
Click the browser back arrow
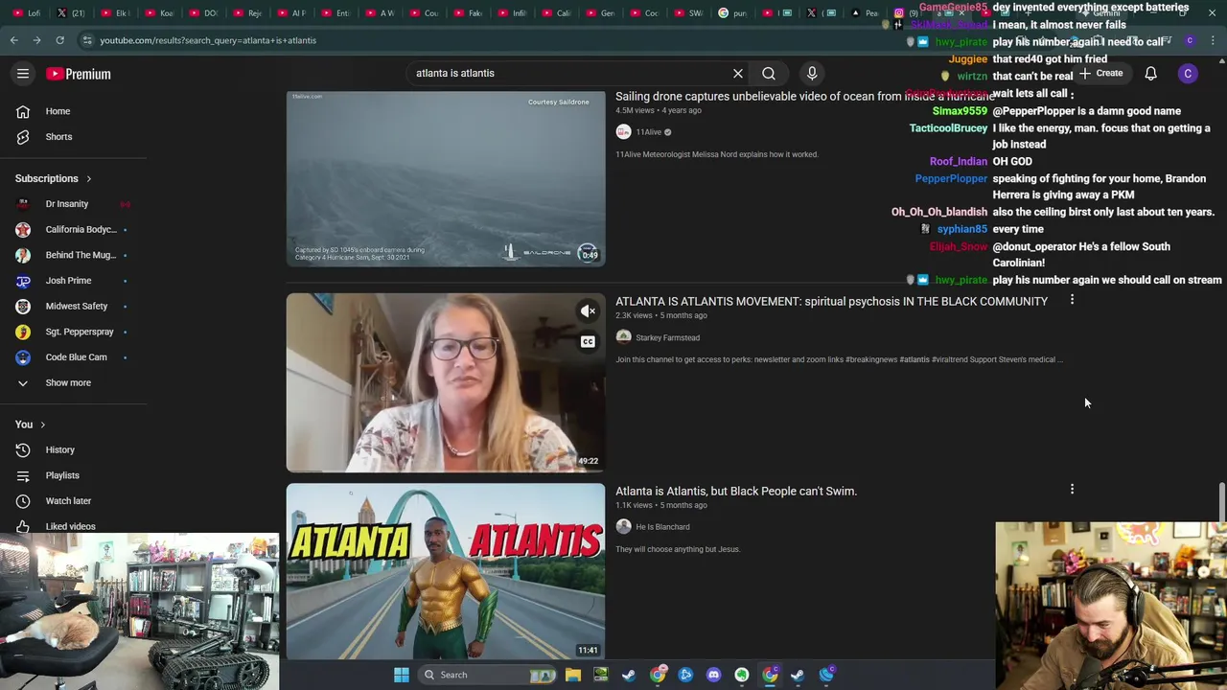13,40
